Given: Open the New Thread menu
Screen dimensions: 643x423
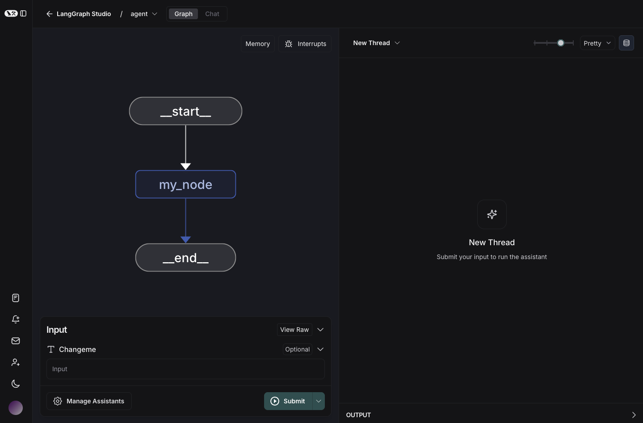Looking at the screenshot, I should pos(376,43).
